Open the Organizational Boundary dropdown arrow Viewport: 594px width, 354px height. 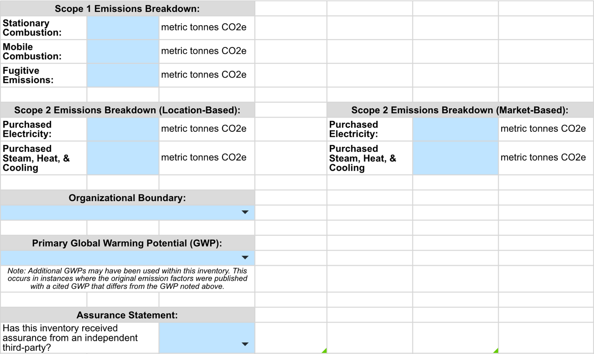245,212
